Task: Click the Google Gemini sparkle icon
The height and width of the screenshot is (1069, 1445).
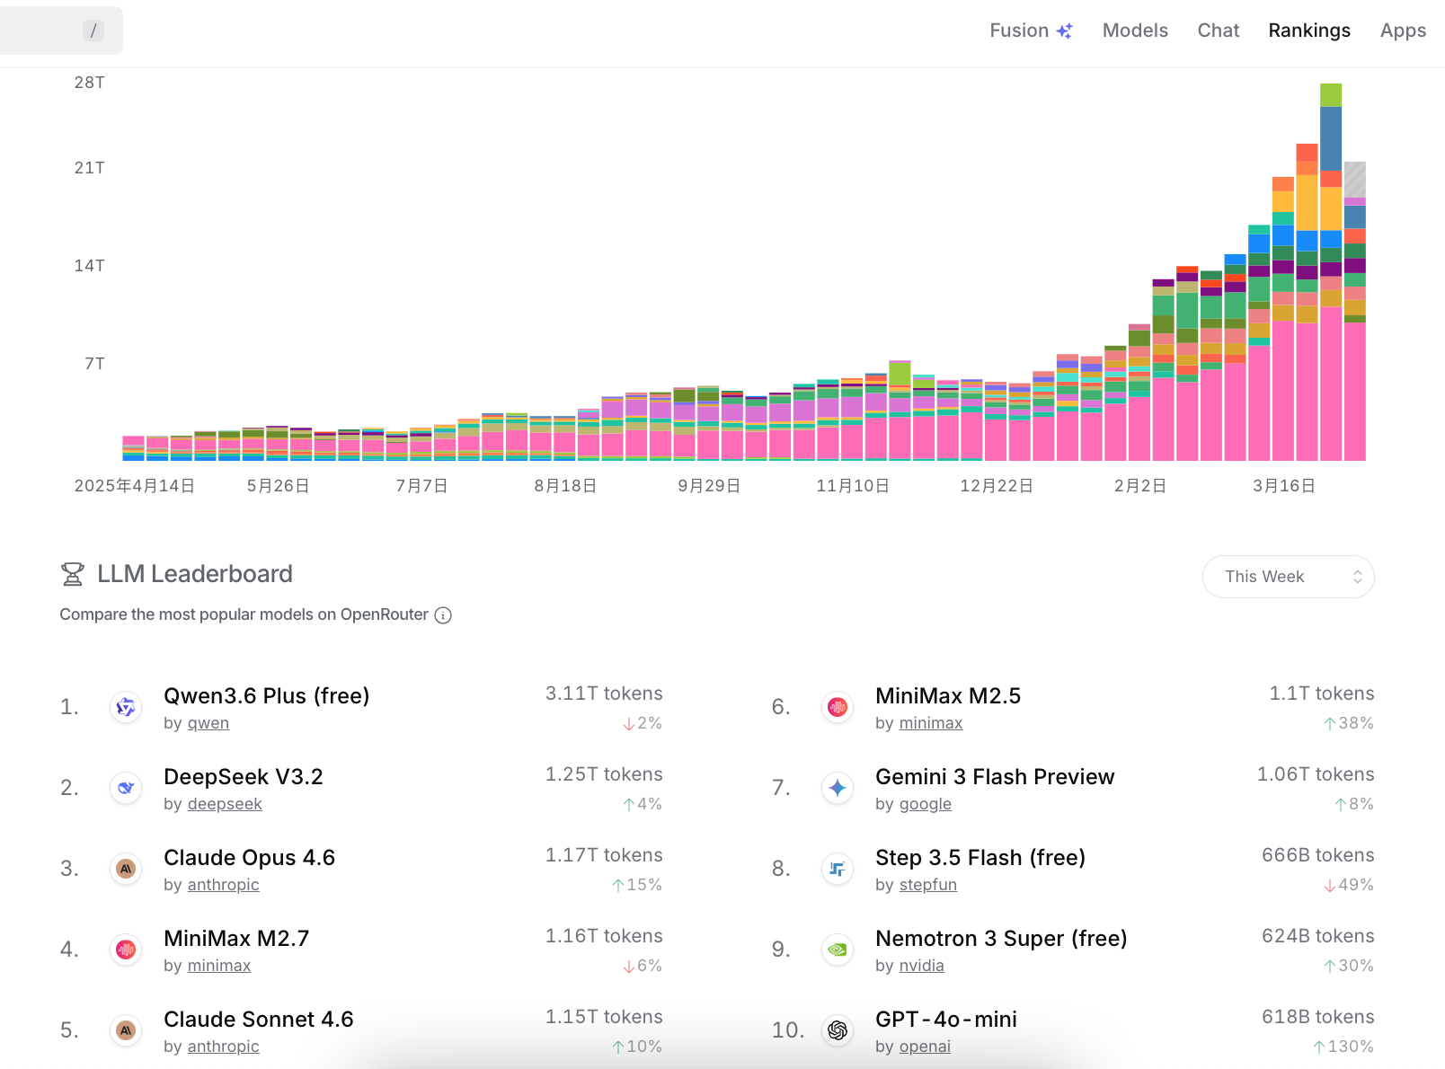Action: tap(838, 789)
